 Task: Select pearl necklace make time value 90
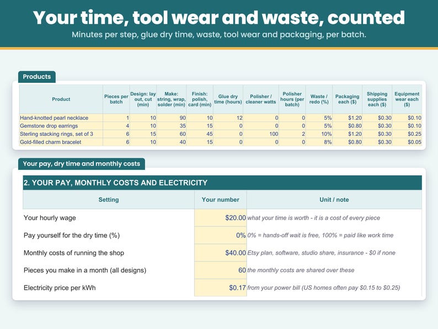click(x=172, y=118)
